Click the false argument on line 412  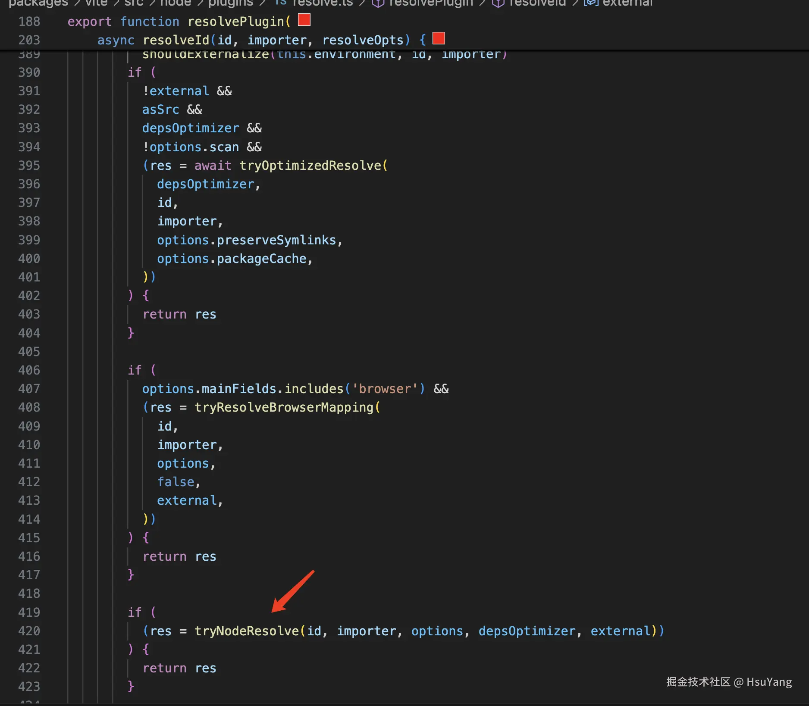[x=176, y=482]
